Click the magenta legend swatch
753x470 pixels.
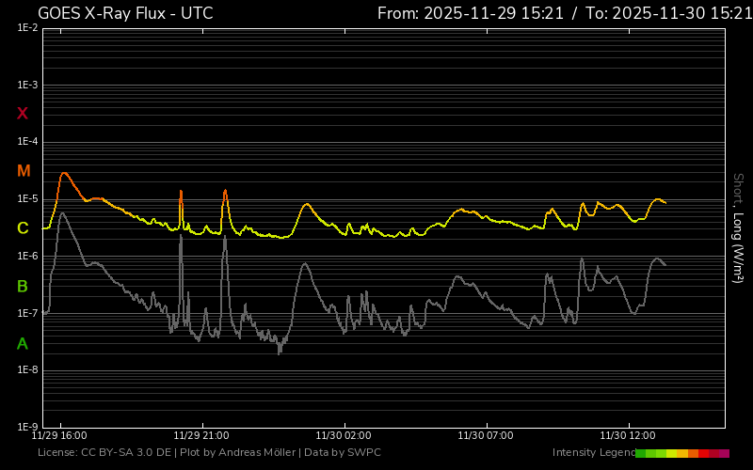(724, 453)
